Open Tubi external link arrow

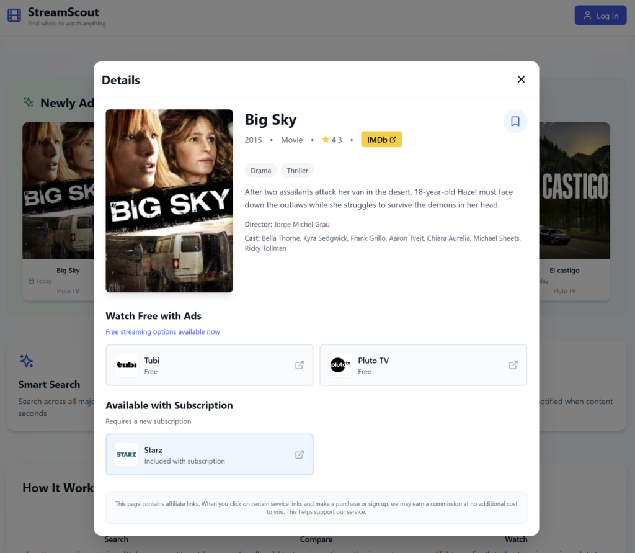300,365
